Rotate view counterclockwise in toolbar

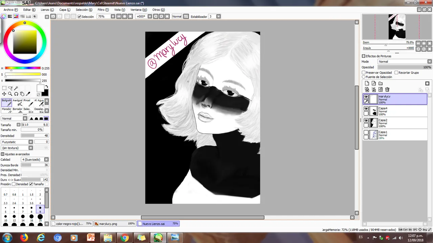click(x=156, y=16)
